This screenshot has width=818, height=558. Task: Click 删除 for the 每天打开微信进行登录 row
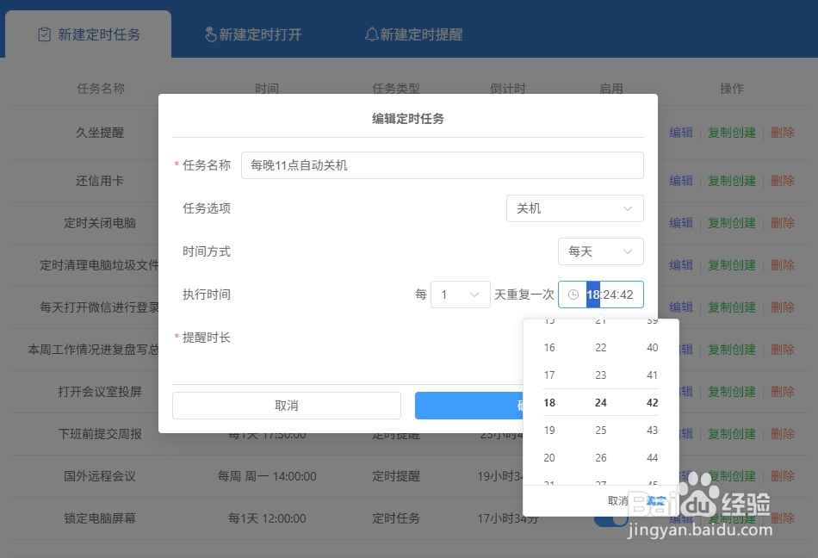tap(783, 307)
